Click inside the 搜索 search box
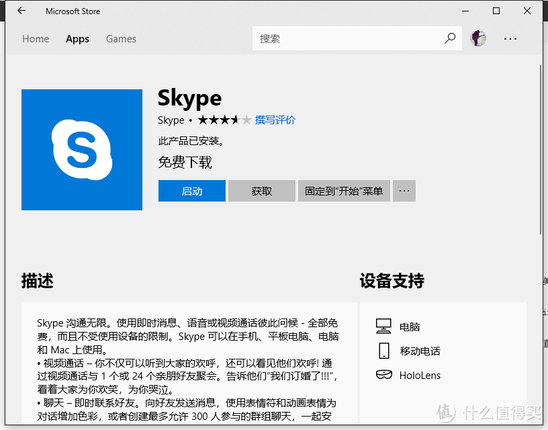 click(346, 38)
